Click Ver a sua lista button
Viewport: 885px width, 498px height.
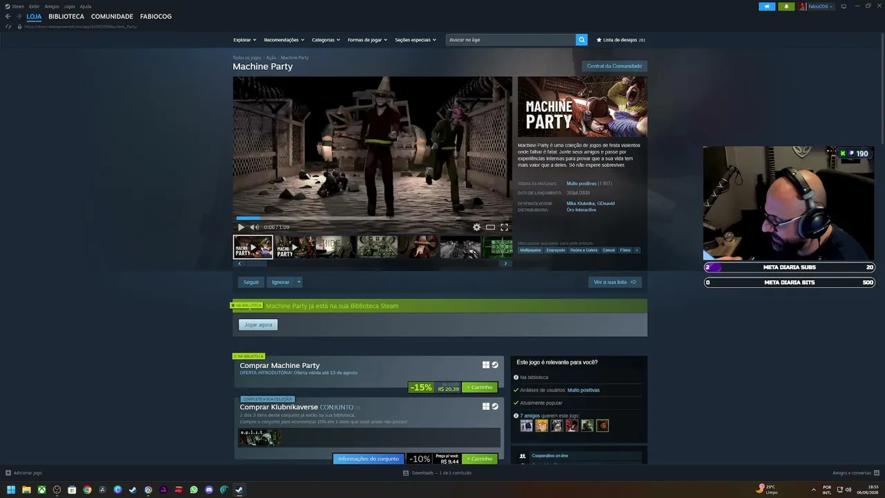[x=615, y=282]
